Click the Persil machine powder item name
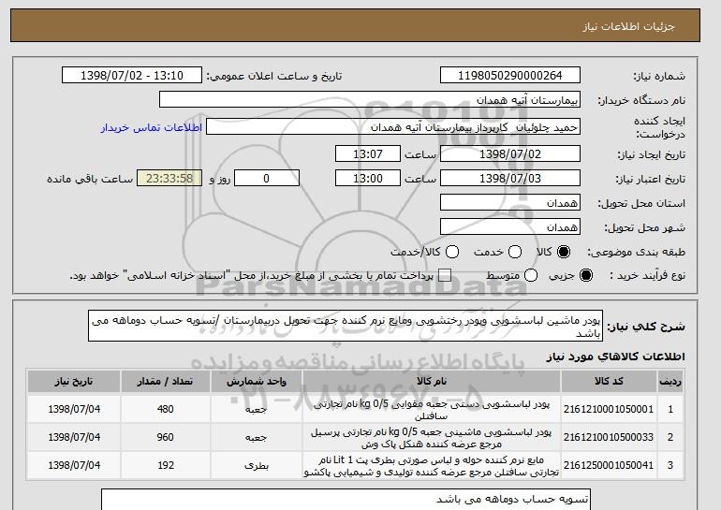The image size is (721, 510). [432, 438]
